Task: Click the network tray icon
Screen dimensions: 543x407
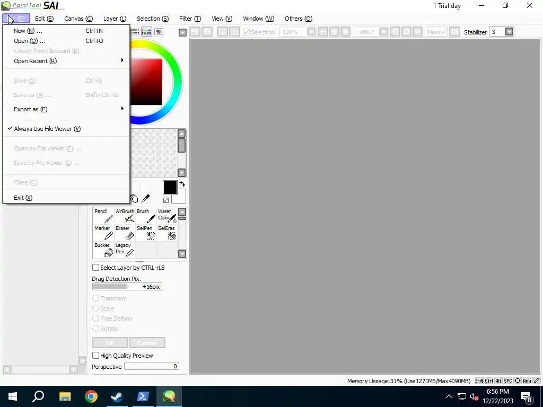Action: (462, 396)
